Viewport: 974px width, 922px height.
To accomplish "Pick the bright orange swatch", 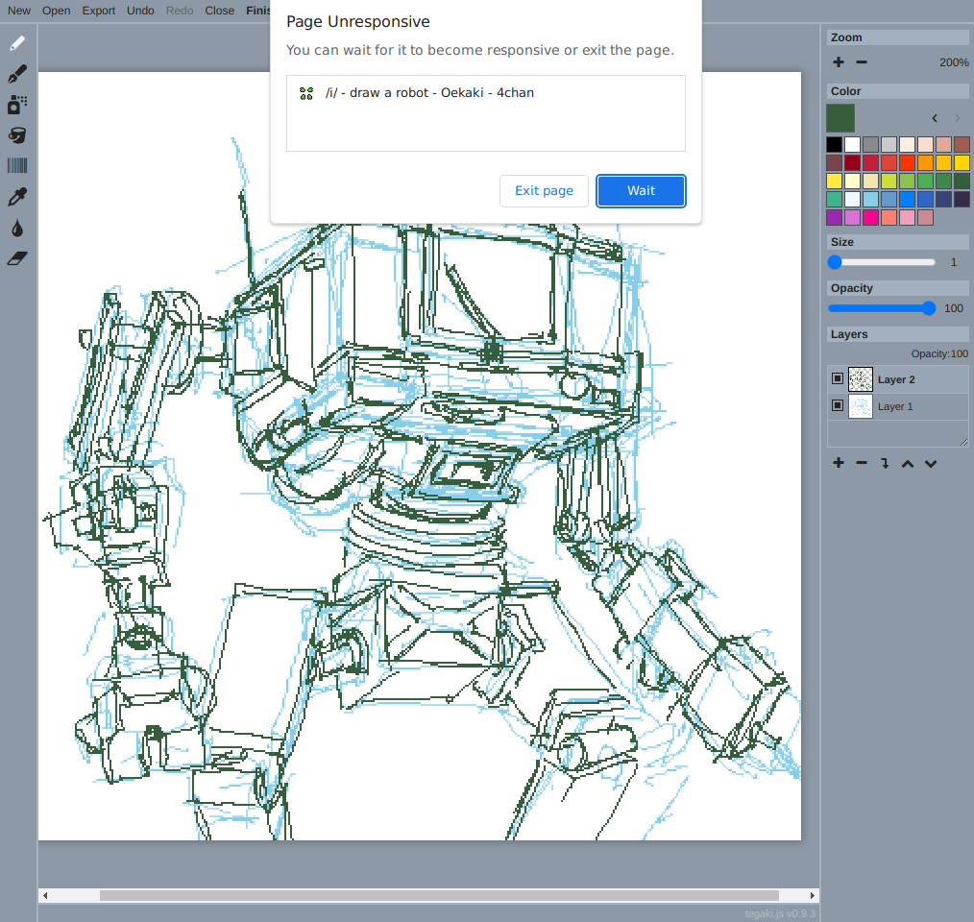I will pyautogui.click(x=926, y=162).
